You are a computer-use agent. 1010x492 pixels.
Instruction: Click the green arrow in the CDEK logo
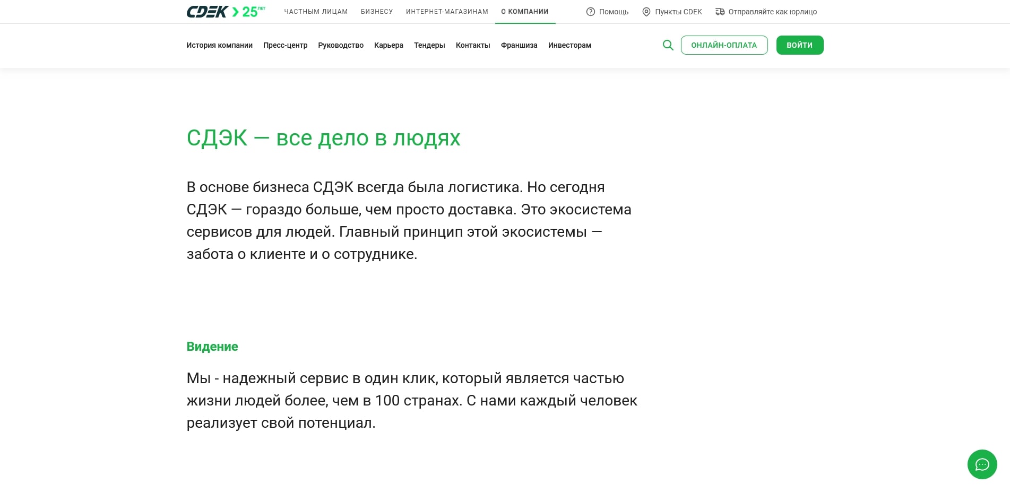point(235,11)
